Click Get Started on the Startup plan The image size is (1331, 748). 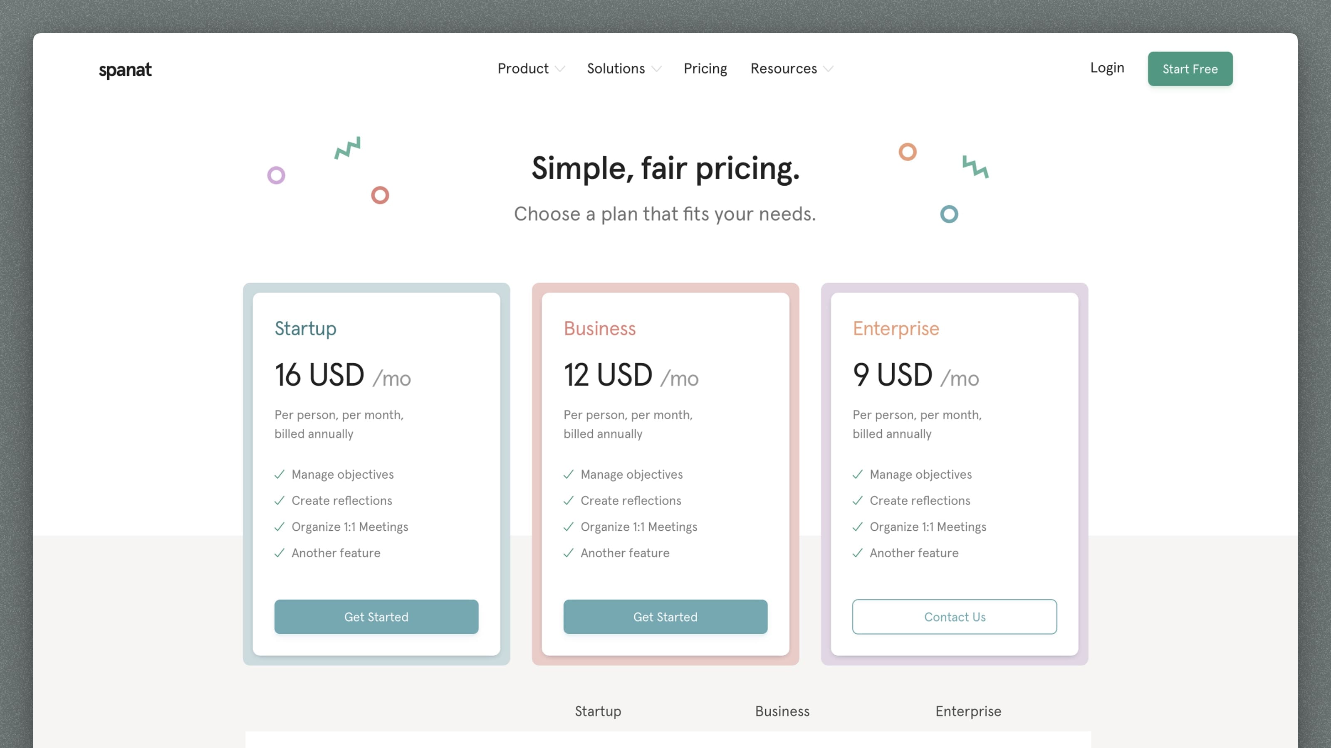pyautogui.click(x=376, y=617)
